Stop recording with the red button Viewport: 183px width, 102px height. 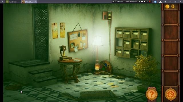(x=150, y=1)
